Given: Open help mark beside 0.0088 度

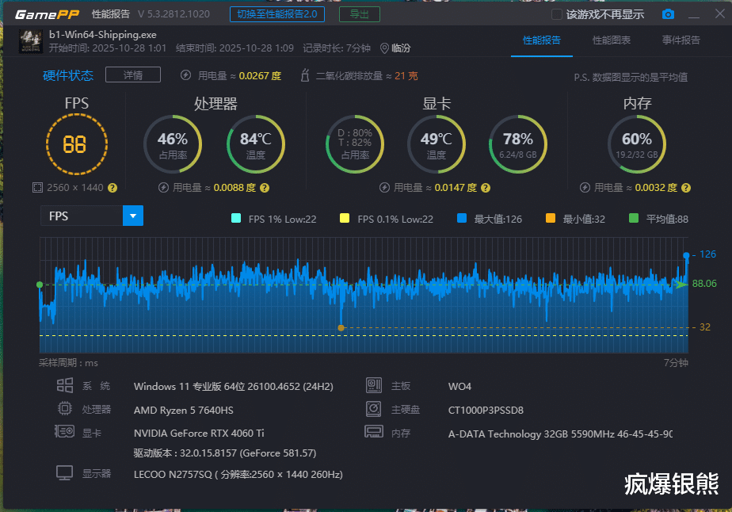Looking at the screenshot, I should point(265,188).
